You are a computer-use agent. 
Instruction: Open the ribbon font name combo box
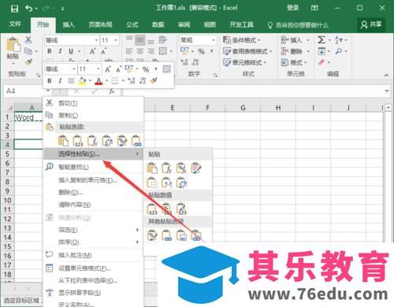coord(72,40)
